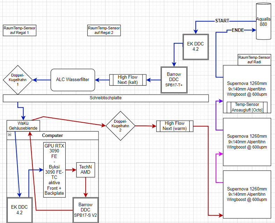Select the WaKü Gehäuseblende box
This screenshot has width=275, height=223.
click(23, 126)
